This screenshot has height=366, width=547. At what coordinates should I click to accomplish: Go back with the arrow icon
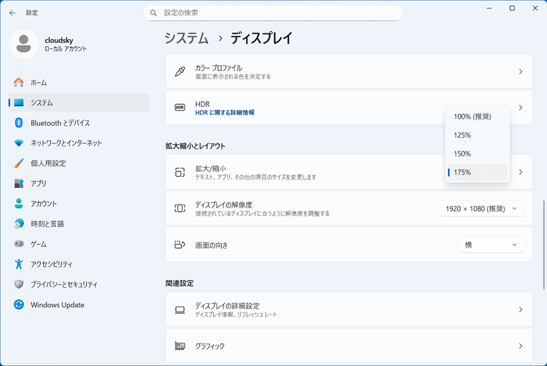12,13
